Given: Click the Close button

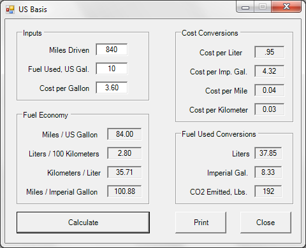Looking at the screenshot, I should click(x=266, y=223).
